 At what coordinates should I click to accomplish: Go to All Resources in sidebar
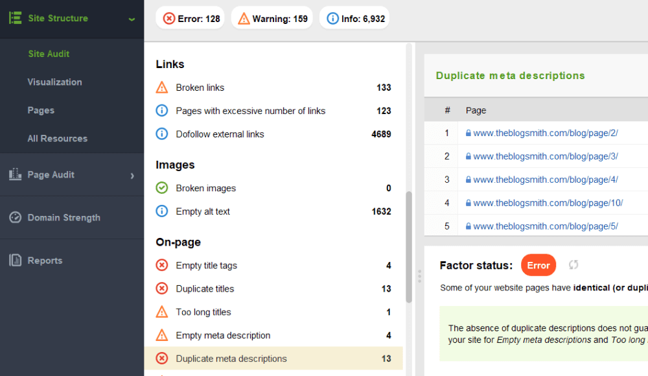tap(57, 139)
